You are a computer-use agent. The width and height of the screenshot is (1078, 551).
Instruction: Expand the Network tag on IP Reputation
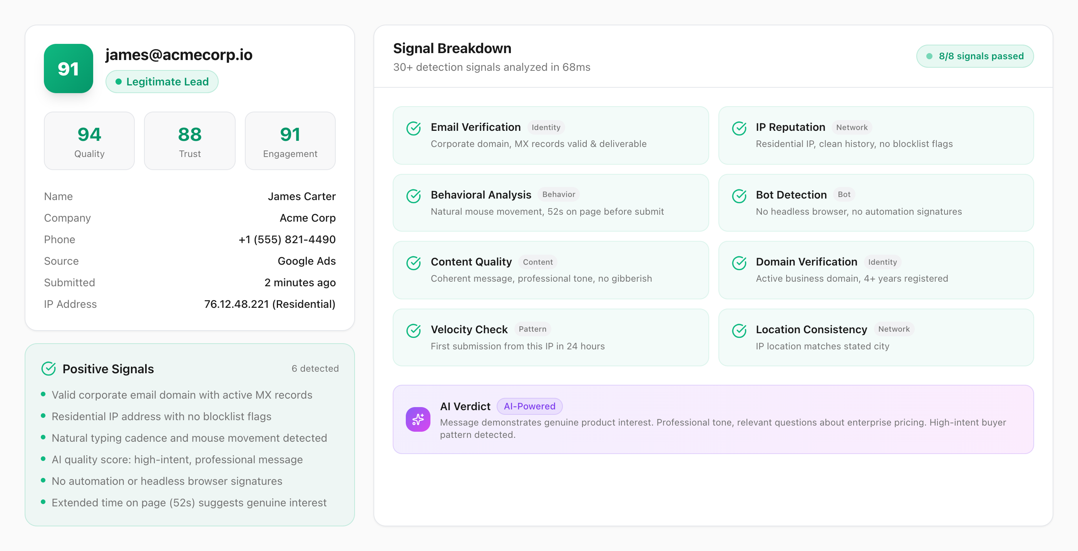coord(852,127)
